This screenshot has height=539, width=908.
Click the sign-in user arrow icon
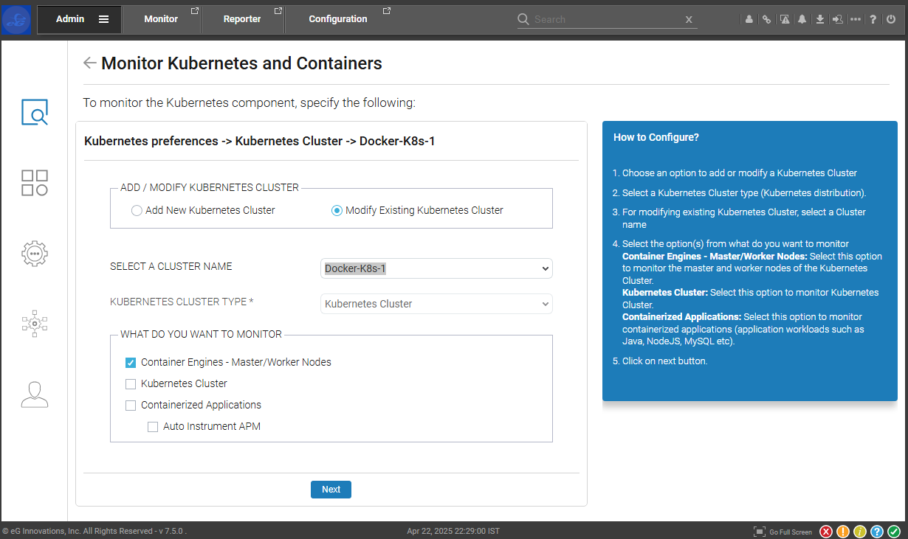pos(837,20)
